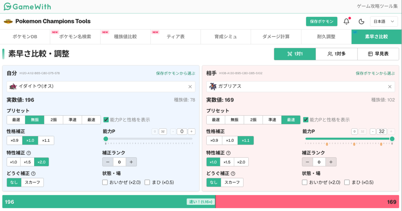Clear the ガブリアス selection with X
Viewport: 402px width, 211px height.
pyautogui.click(x=390, y=86)
